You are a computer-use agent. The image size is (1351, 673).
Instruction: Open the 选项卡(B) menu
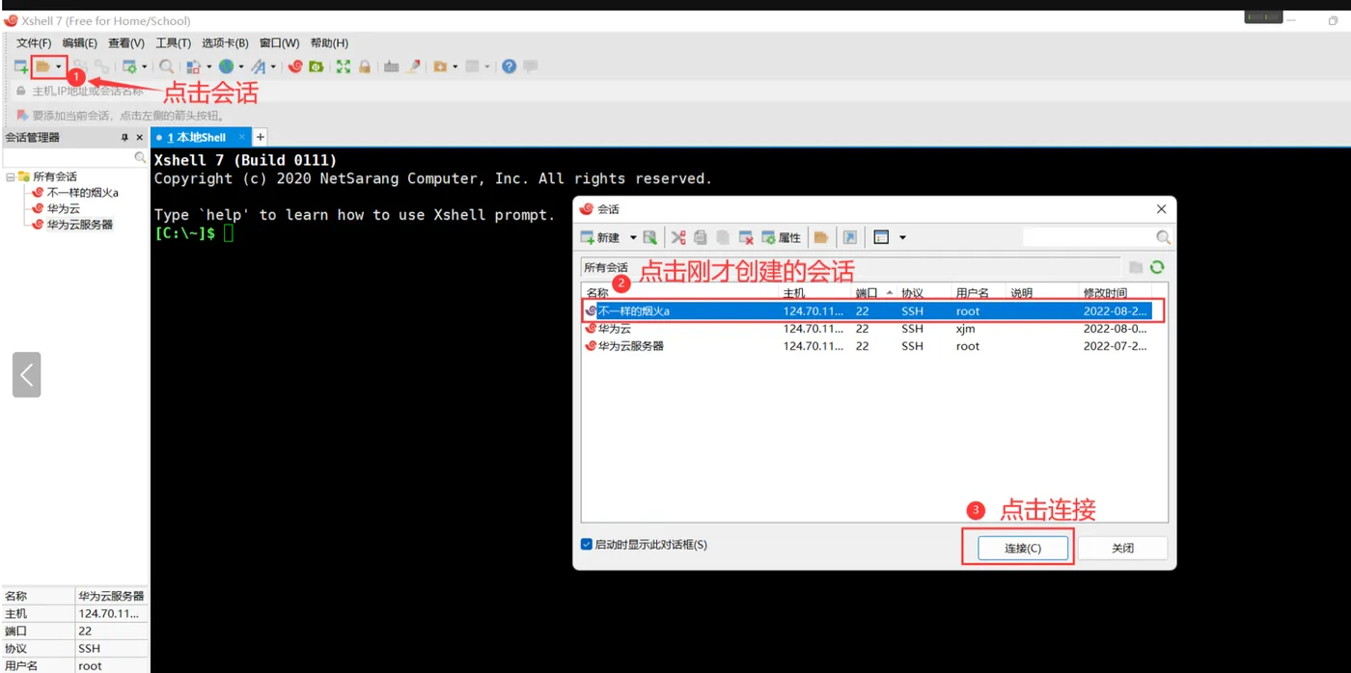click(225, 43)
